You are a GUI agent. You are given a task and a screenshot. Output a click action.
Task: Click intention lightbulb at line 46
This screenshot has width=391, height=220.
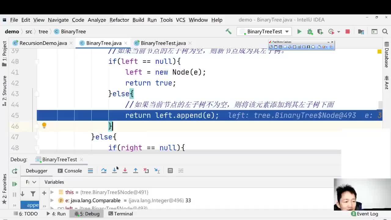pyautogui.click(x=44, y=125)
